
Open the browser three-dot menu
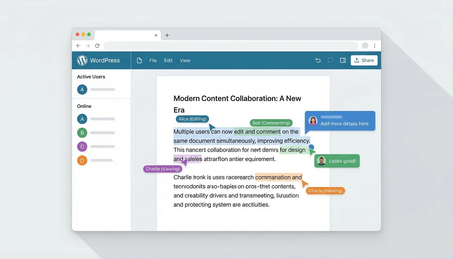point(374,46)
